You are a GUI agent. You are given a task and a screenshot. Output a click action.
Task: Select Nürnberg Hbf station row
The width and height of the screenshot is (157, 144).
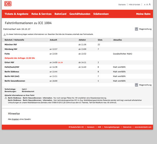point(77,49)
